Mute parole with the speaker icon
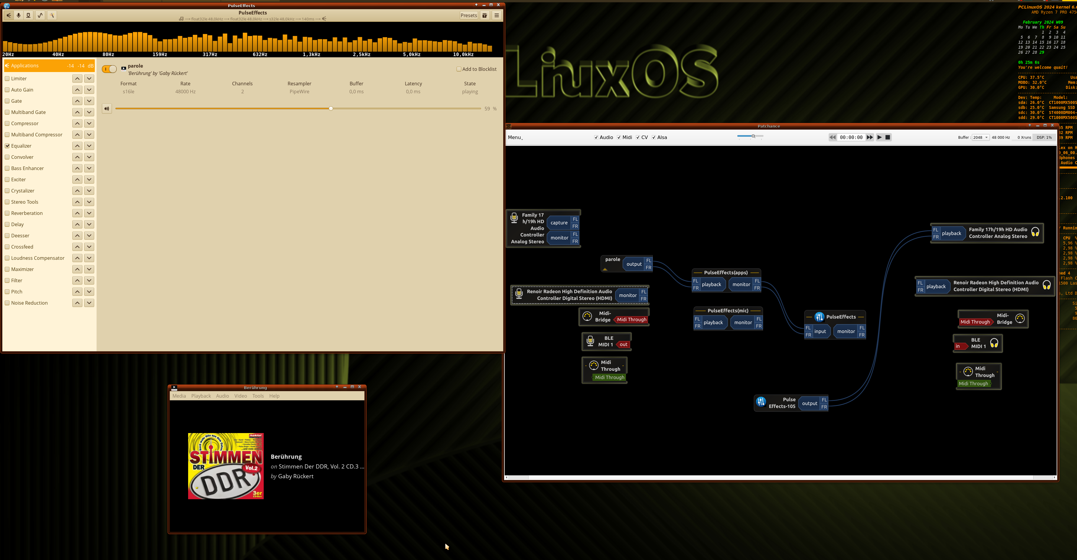 [x=107, y=109]
